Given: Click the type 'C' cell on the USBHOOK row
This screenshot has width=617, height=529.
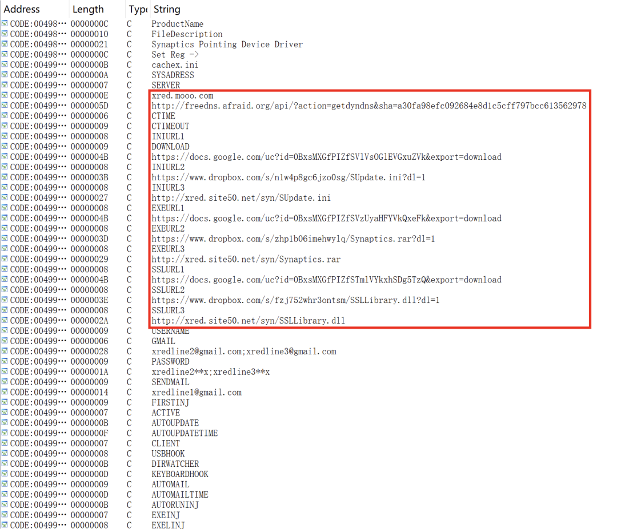Looking at the screenshot, I should pyautogui.click(x=129, y=454).
